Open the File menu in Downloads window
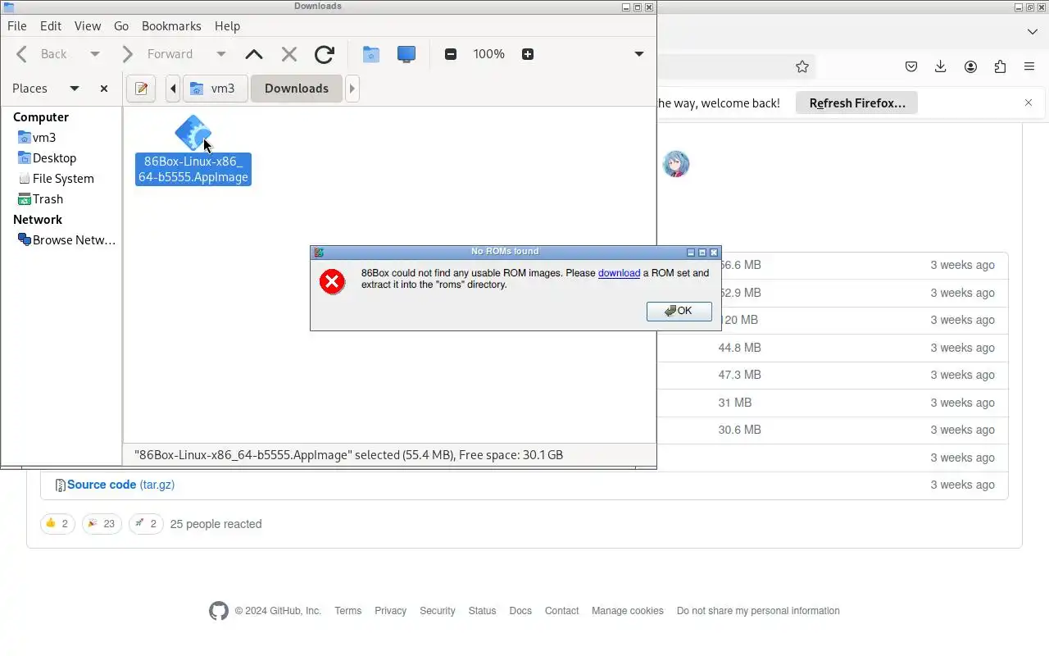1049x656 pixels. pyautogui.click(x=17, y=26)
